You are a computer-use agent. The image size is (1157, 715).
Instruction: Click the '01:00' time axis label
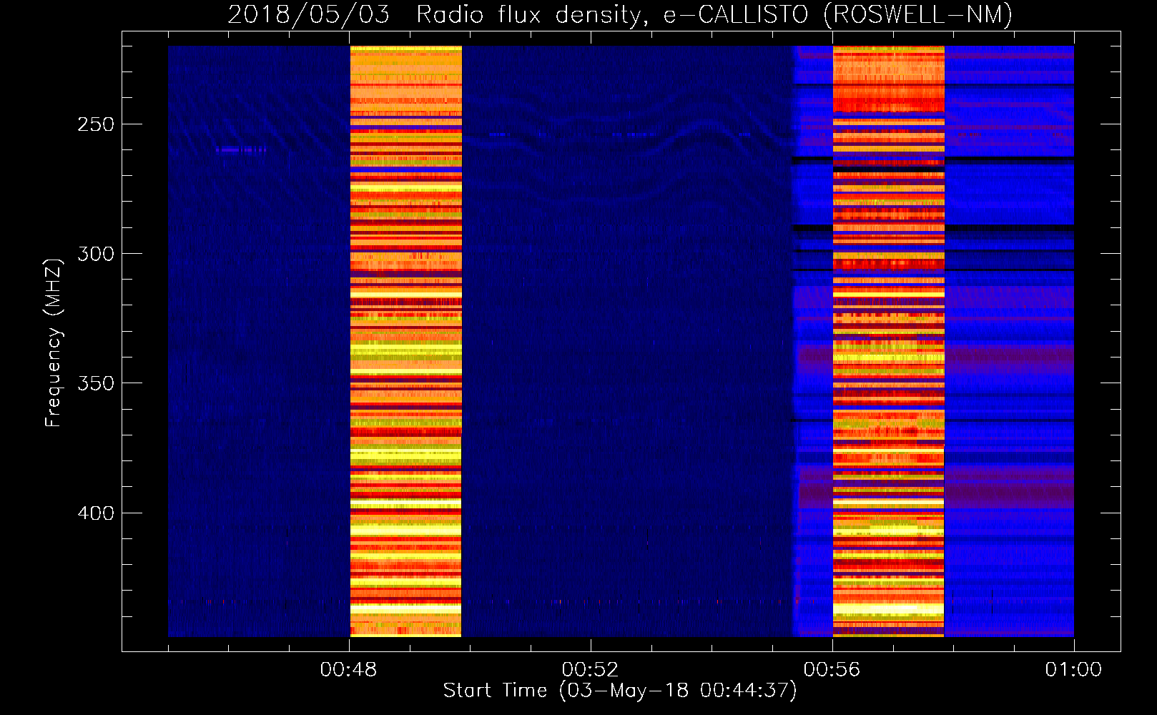1073,669
